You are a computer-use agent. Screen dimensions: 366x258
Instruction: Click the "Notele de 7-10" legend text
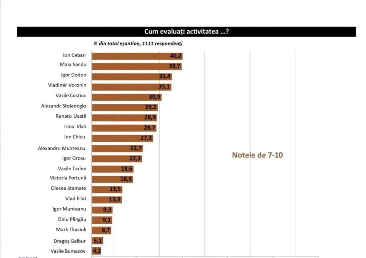257,155
